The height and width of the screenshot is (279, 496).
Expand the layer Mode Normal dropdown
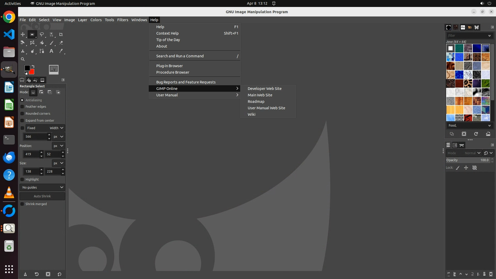click(x=464, y=153)
